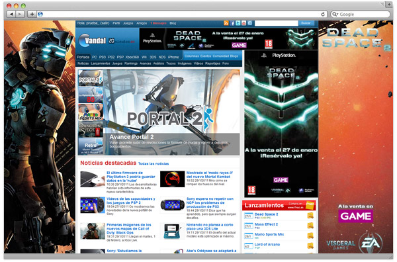397x262 pixels.
Task: Open the Comunidad section link
Action: pyautogui.click(x=221, y=56)
